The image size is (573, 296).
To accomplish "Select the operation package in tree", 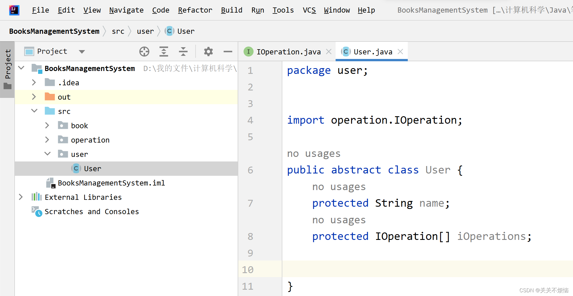I will coord(126,140).
